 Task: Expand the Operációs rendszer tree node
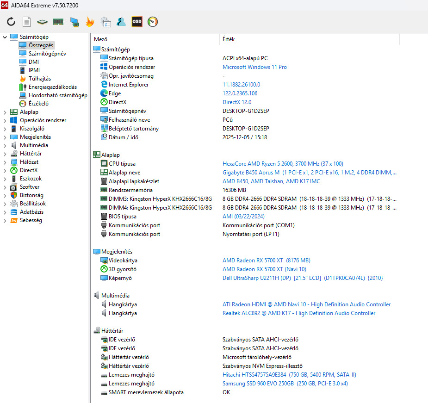point(5,120)
